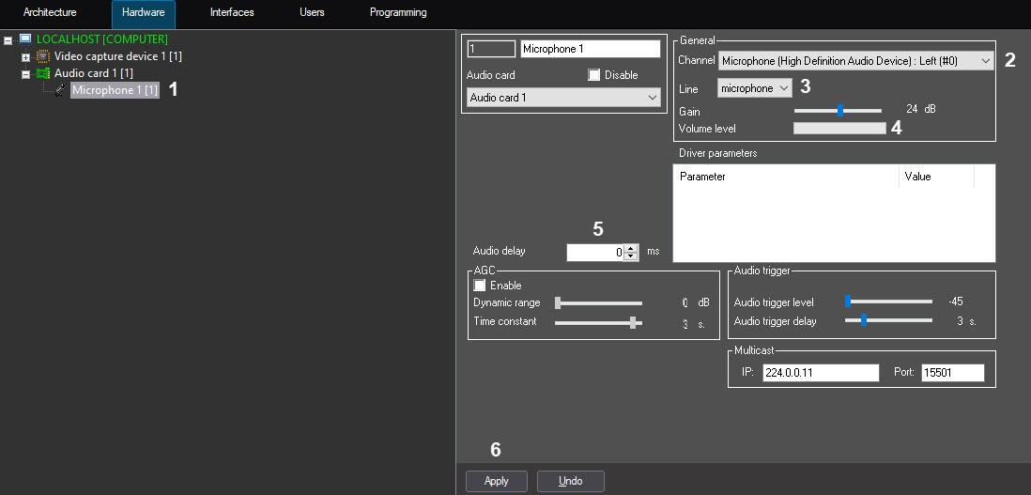Open the Programming tab

(398, 13)
